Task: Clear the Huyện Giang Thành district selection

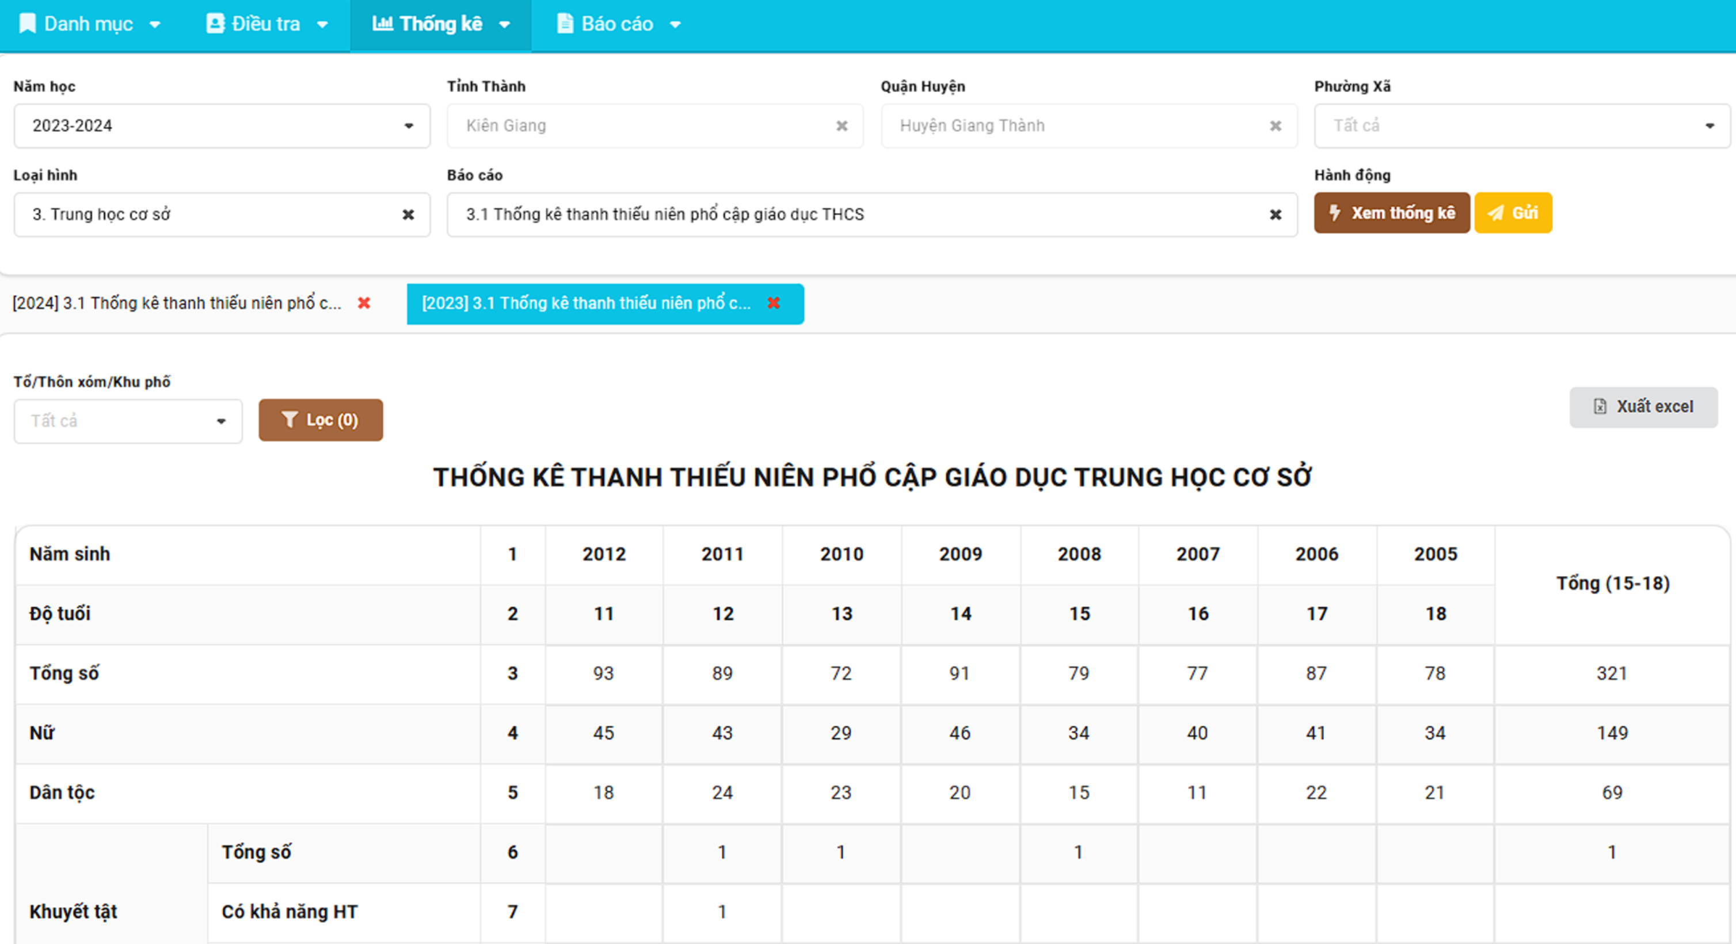Action: (x=1275, y=126)
